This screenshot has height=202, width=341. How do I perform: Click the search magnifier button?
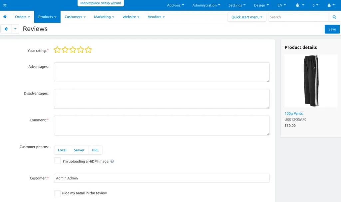pos(334,17)
